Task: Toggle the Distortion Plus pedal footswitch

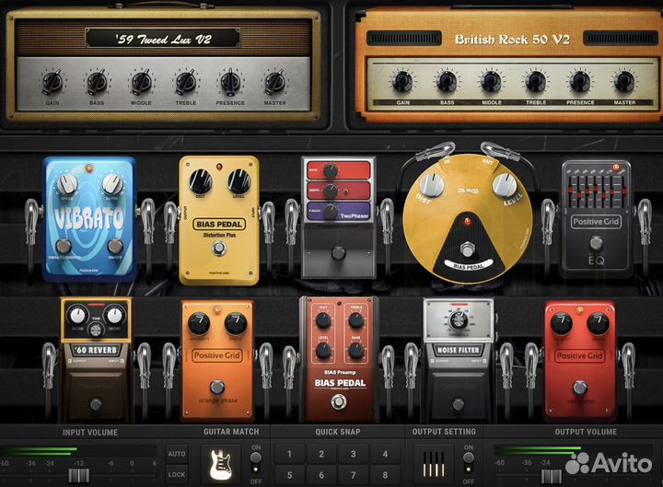Action: point(219,249)
